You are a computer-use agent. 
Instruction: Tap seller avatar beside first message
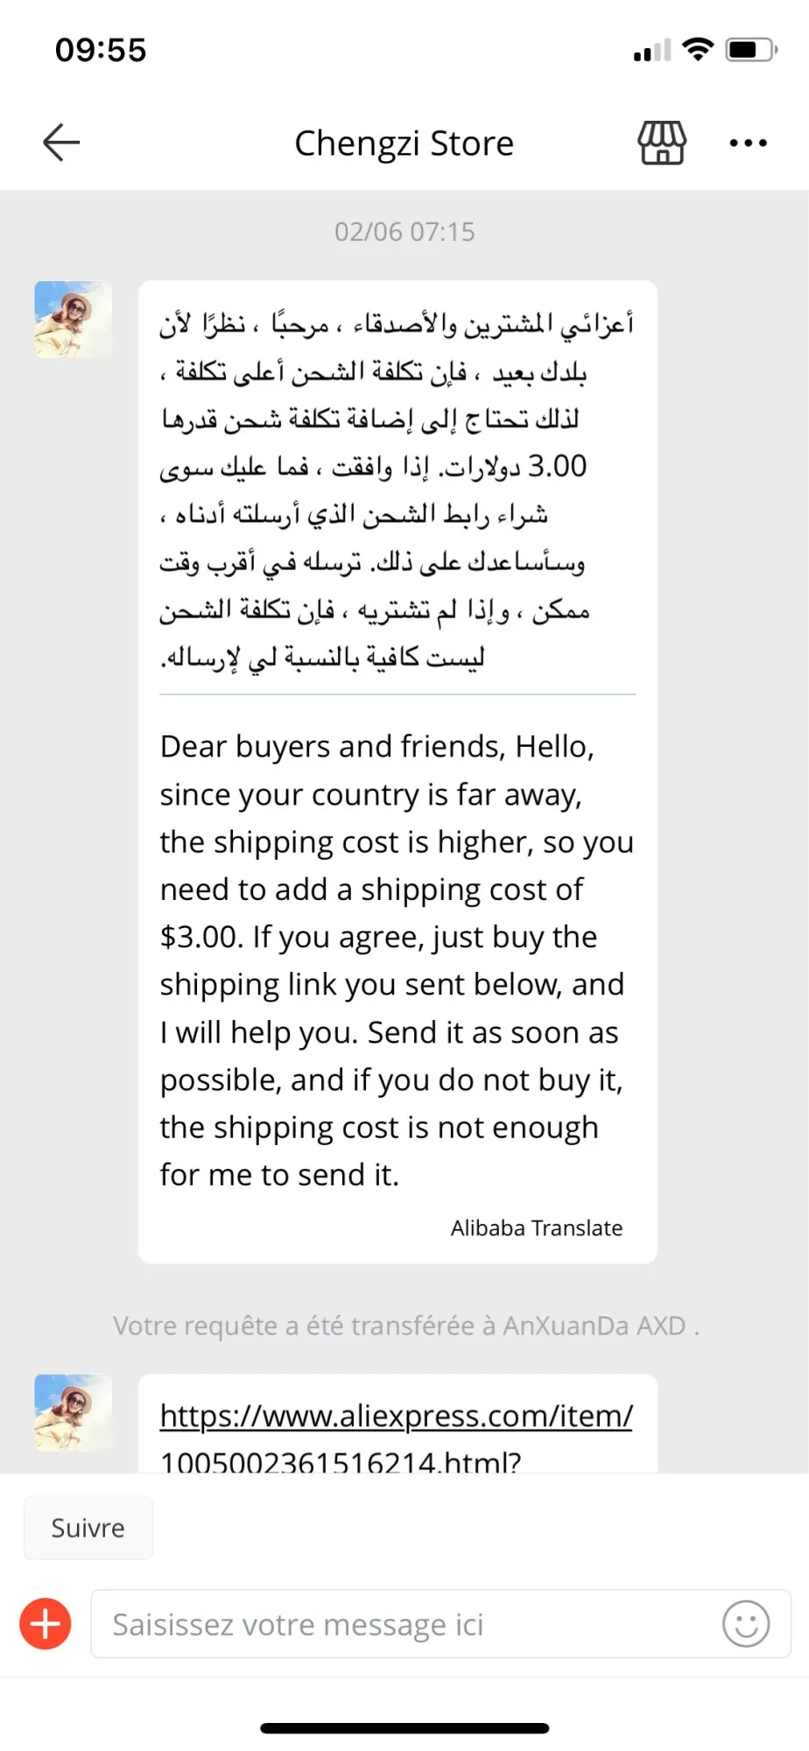[74, 320]
